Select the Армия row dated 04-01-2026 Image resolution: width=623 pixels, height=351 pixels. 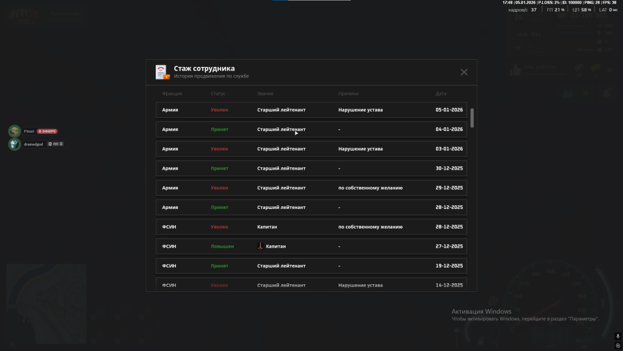[311, 129]
